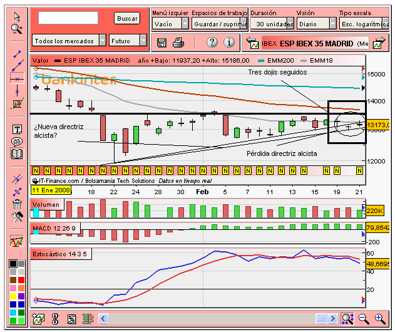Select the regression channel drawing tool
The height and width of the screenshot is (332, 395).
point(17,103)
